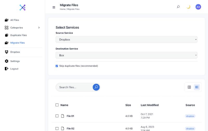Switch to grid view icon
208x131 pixels.
pos(189,87)
